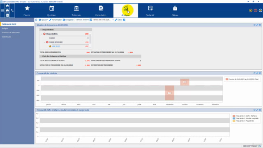Click the TOTAL DES DISPONIBILITES label
This screenshot has height=148, width=263.
(50, 52)
